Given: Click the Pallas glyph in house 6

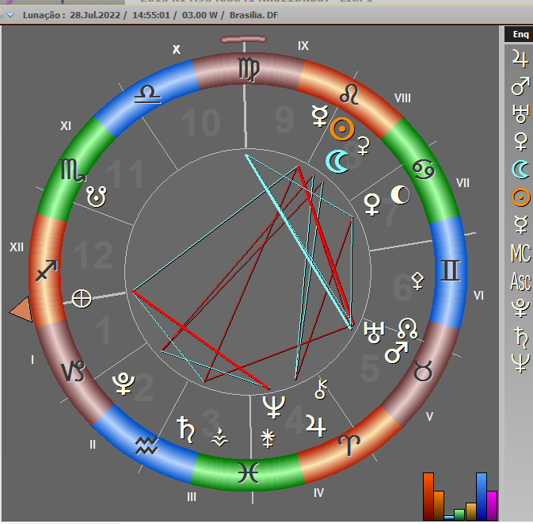Looking at the screenshot, I should [417, 281].
